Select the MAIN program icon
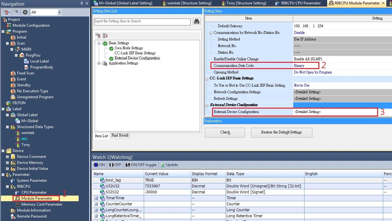The height and width of the screenshot is (221, 392). pyautogui.click(x=18, y=49)
